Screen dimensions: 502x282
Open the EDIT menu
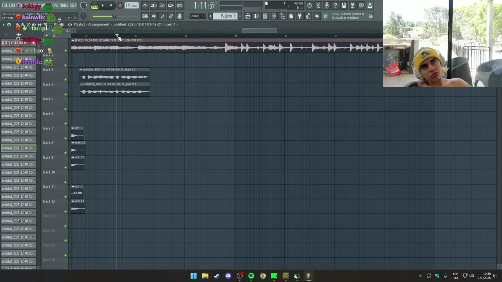[12, 5]
